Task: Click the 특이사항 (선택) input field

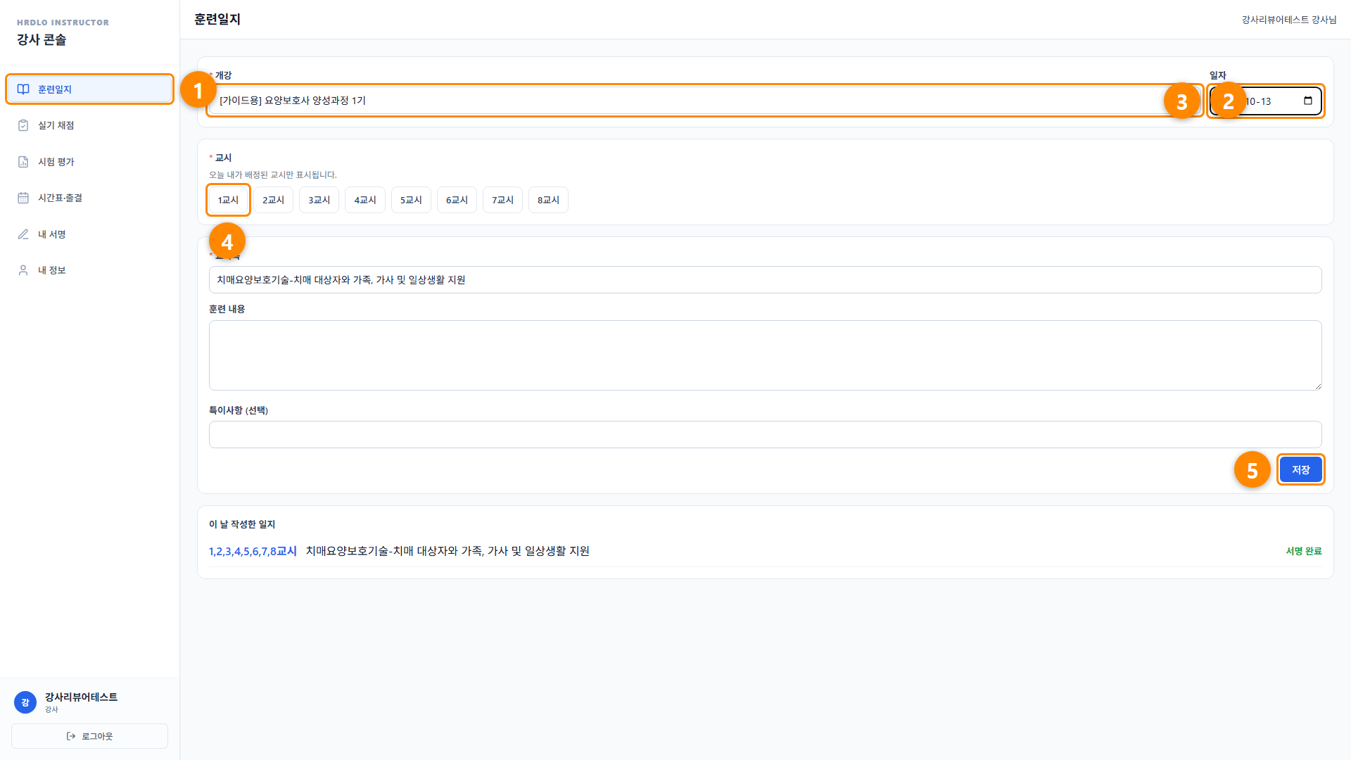Action: pyautogui.click(x=765, y=434)
